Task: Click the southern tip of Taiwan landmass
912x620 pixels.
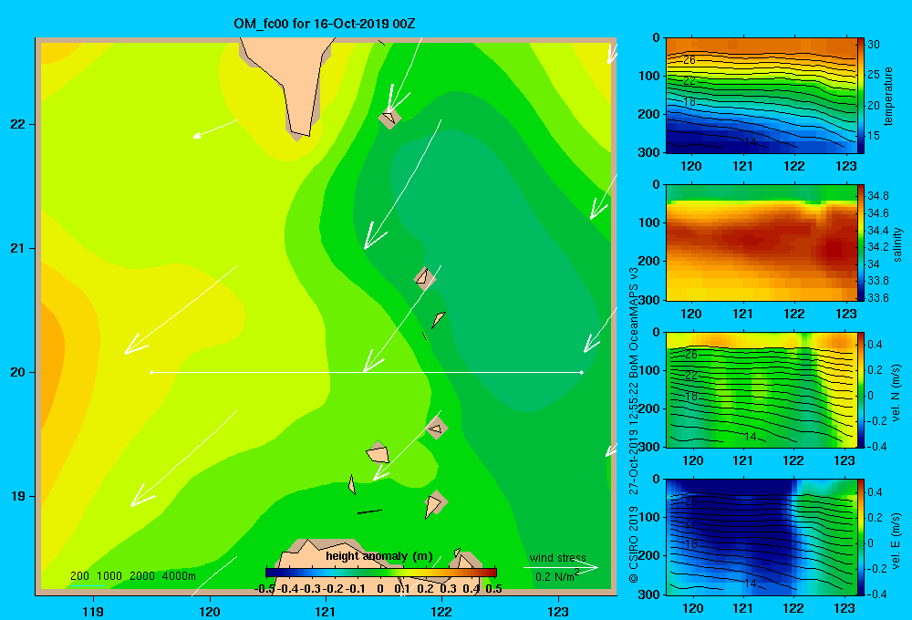Action: 299,133
